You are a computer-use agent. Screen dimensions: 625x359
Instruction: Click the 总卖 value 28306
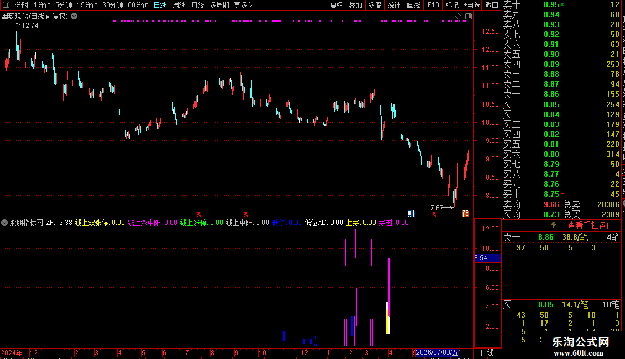pyautogui.click(x=608, y=204)
